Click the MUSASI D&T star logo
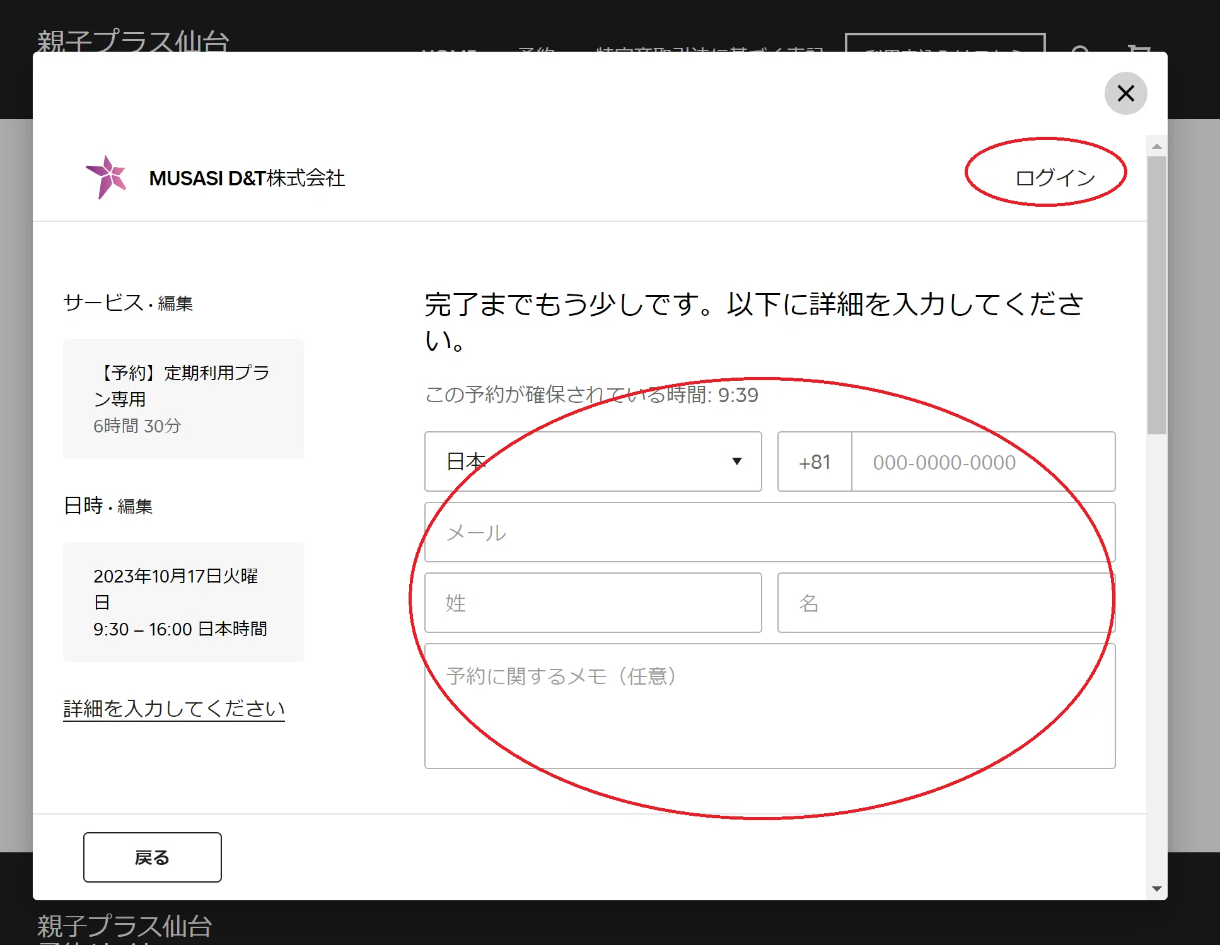The width and height of the screenshot is (1220, 945). [x=107, y=177]
